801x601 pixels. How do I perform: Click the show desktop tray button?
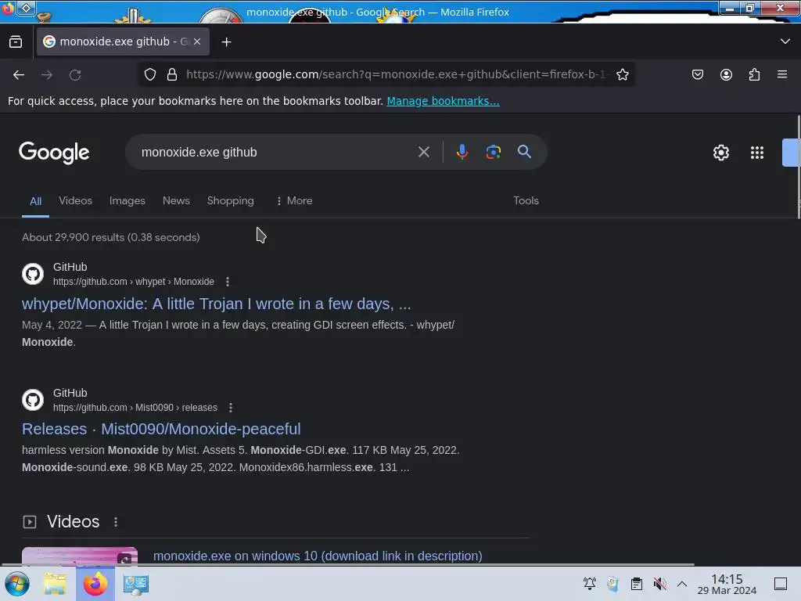[781, 584]
